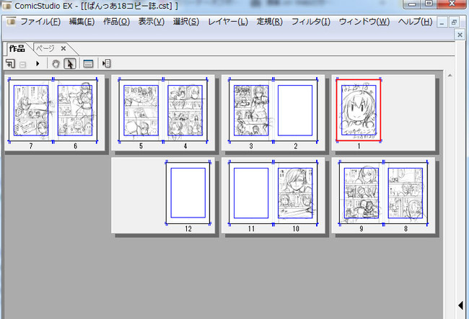Click the add new page icon

coord(11,63)
